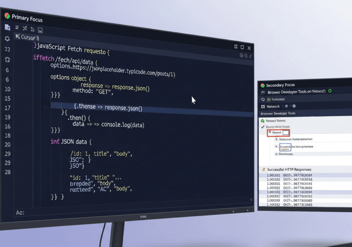Toggle the checkbox beside Dsanitlos htorup tortiom
Image resolution: width=352 pixels, height=247 pixels.
coord(276,146)
